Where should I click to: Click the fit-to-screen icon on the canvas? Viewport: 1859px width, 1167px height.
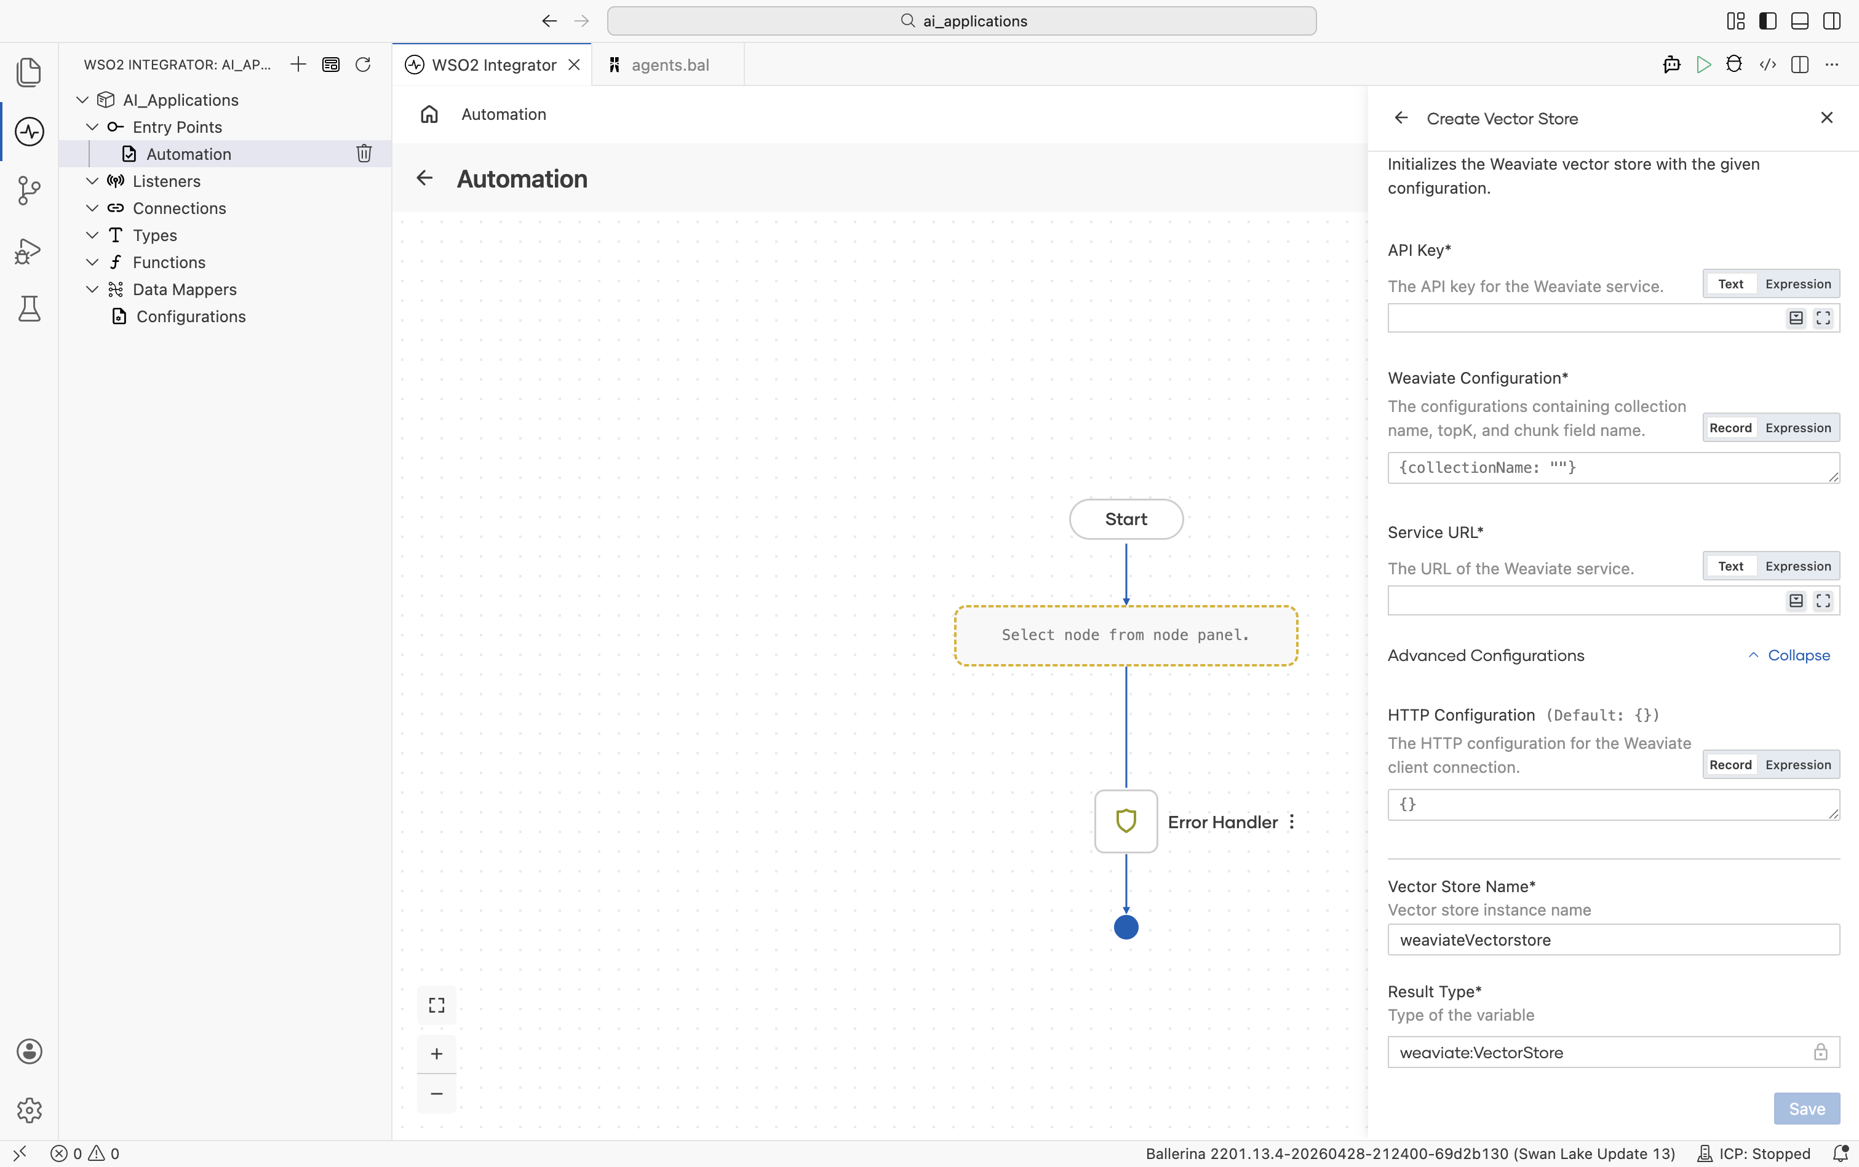point(437,1005)
